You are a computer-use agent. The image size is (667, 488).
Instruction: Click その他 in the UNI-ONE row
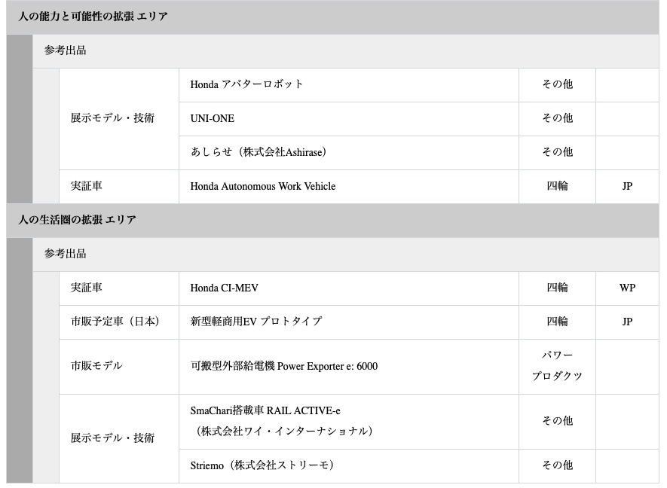(557, 118)
